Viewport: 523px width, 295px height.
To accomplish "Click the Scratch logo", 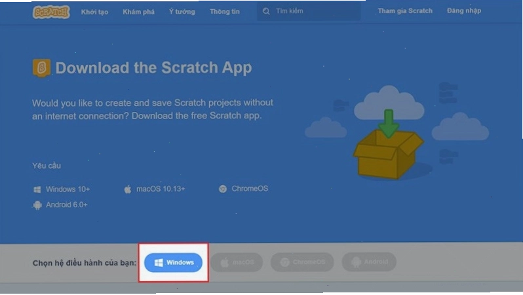I will click(x=51, y=12).
